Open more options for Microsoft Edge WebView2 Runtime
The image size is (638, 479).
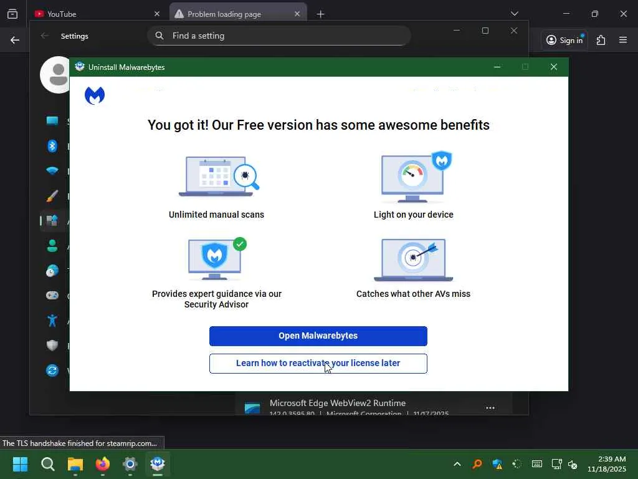490,408
